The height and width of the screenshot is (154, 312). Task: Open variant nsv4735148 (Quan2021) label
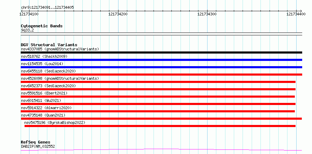[x=43, y=115]
